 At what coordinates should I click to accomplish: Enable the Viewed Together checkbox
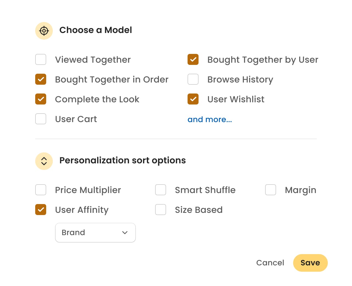point(41,59)
